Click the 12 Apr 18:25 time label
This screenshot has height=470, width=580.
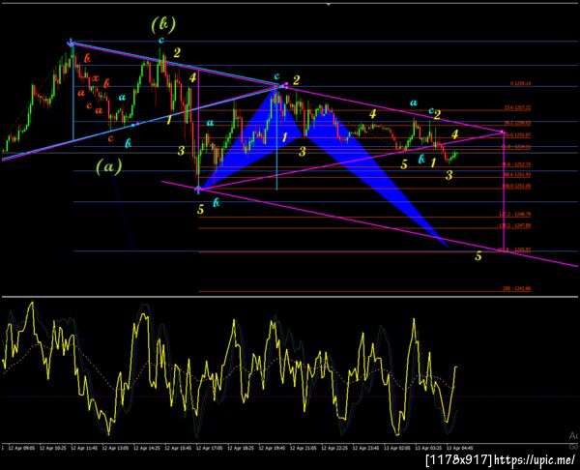coord(242,448)
